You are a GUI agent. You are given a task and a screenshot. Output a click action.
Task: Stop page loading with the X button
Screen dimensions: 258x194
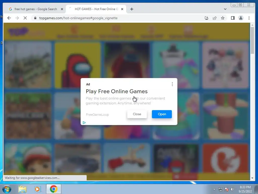click(25, 18)
